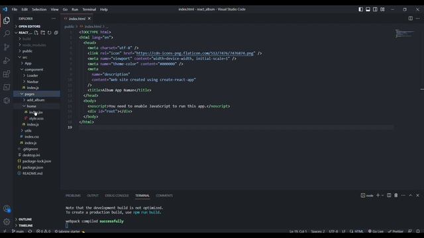Switch to the Problems panel tab
This screenshot has height=238, width=424.
coord(73,196)
